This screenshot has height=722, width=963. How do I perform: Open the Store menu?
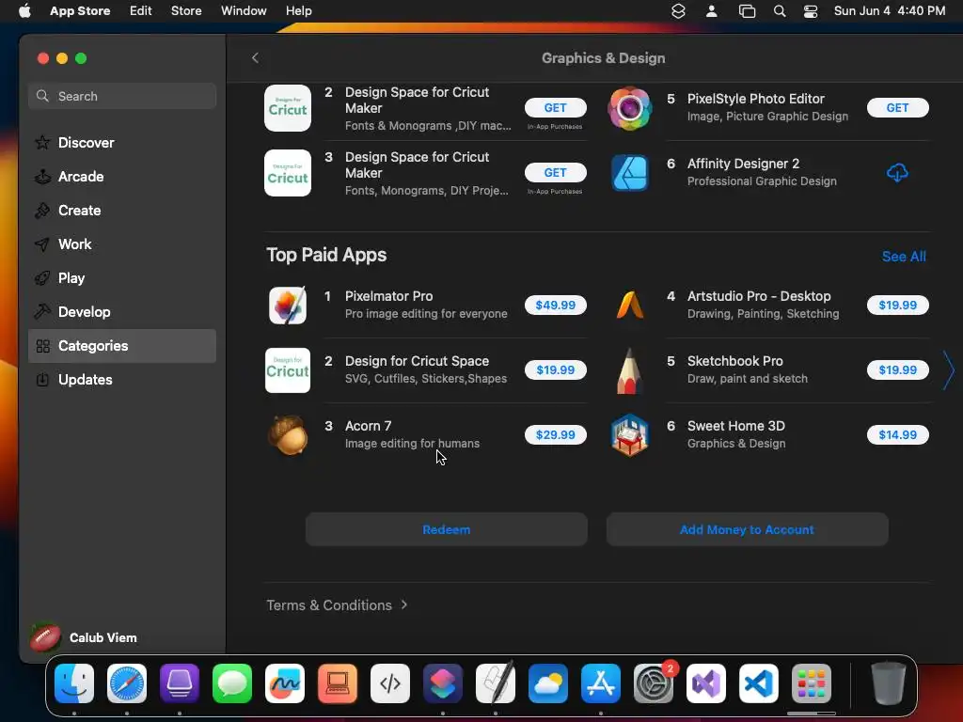pos(186,11)
